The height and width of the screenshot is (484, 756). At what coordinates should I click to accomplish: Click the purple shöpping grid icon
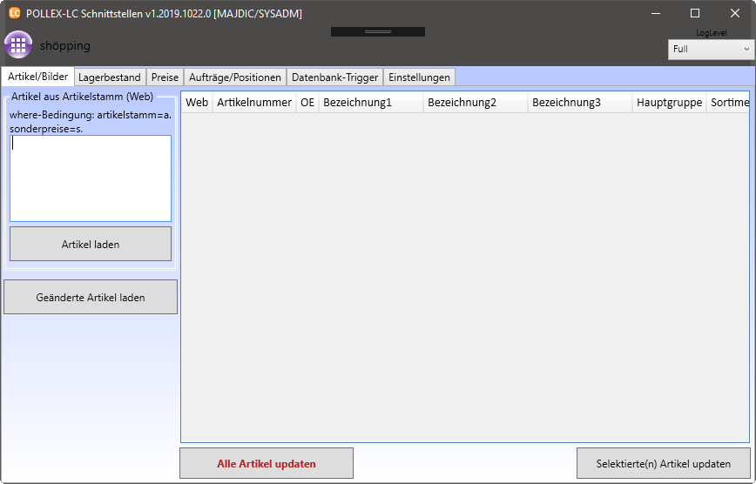[18, 45]
